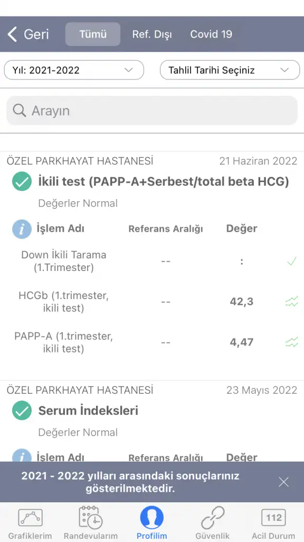Tap green checkmark next to Serum İndeksleri
The width and height of the screenshot is (304, 542).
pos(22,410)
